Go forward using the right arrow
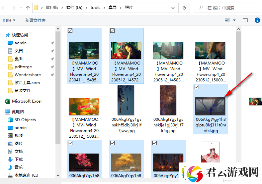 (13, 8)
